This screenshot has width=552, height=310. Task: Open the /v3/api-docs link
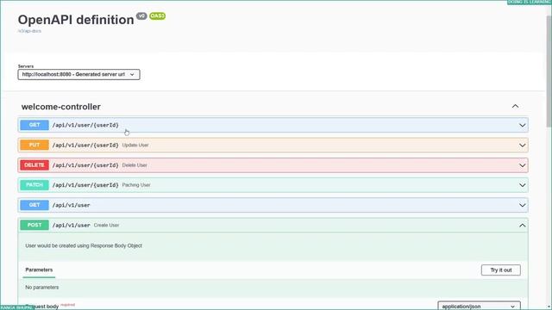[29, 31]
